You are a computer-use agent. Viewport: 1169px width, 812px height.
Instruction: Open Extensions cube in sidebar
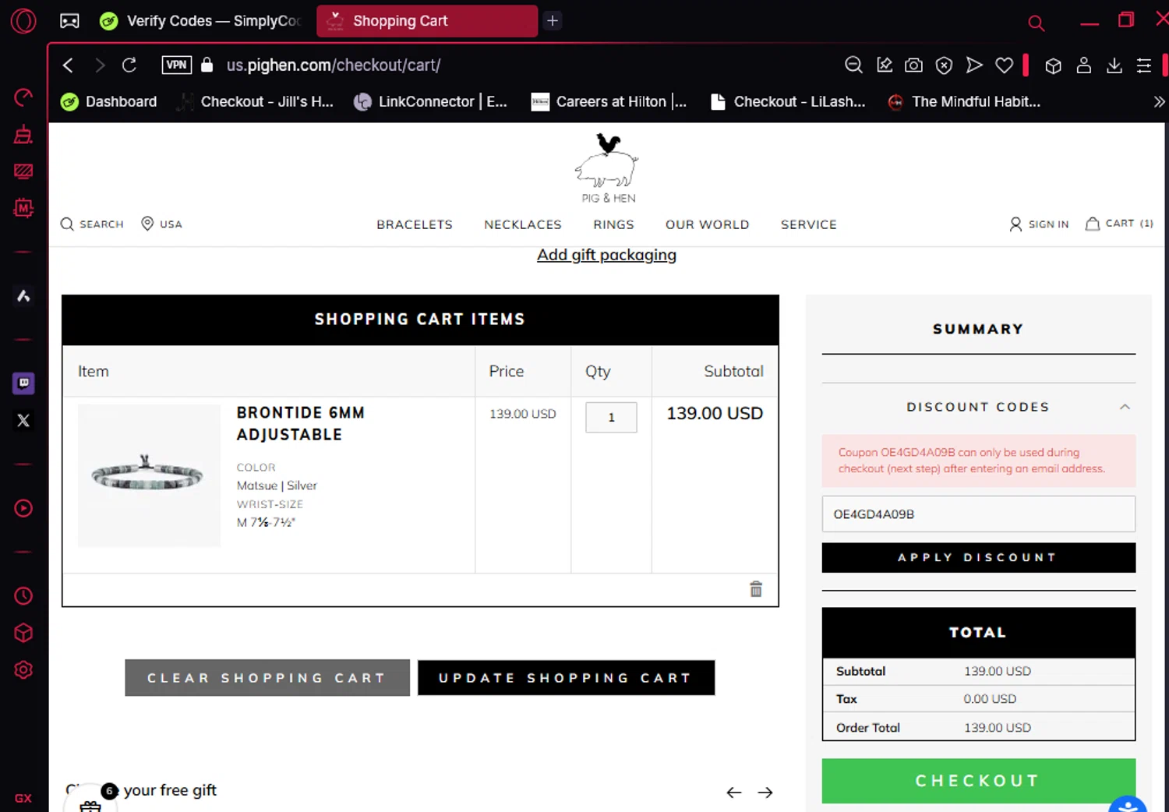(x=23, y=633)
